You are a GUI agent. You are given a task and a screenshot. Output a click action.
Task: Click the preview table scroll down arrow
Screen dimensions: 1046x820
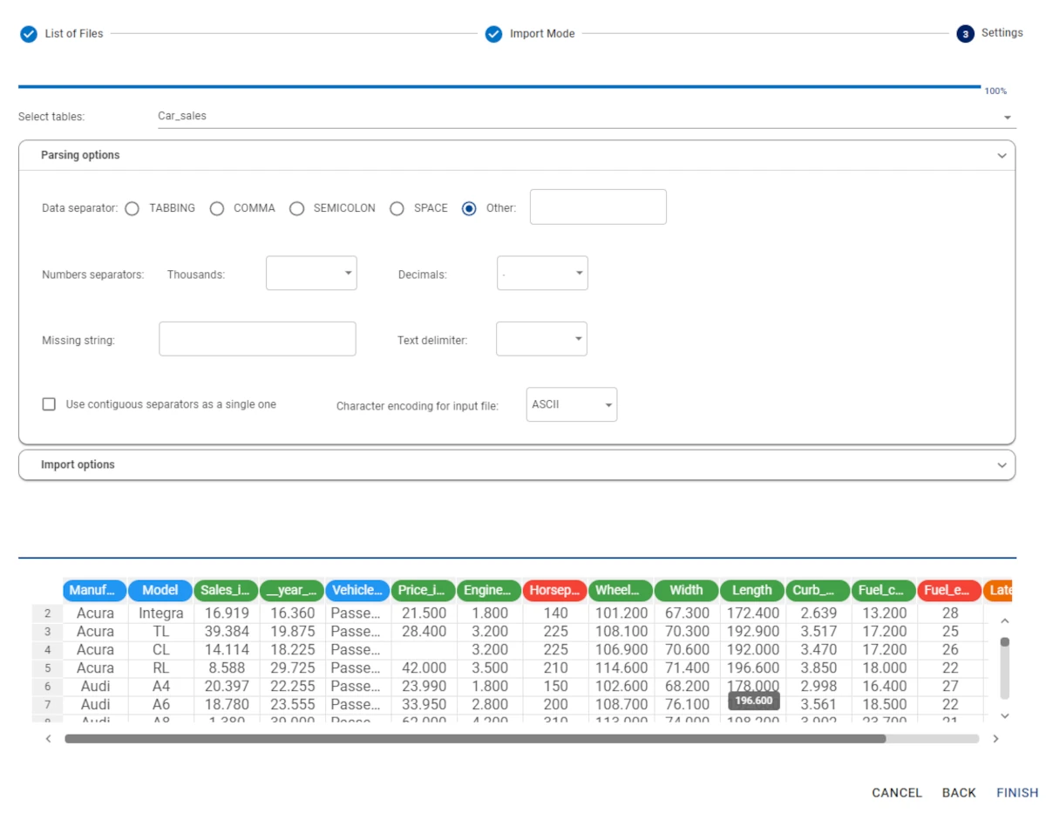point(1004,715)
